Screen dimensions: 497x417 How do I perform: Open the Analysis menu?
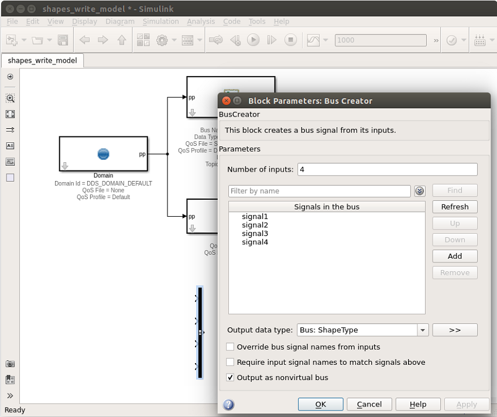[201, 21]
